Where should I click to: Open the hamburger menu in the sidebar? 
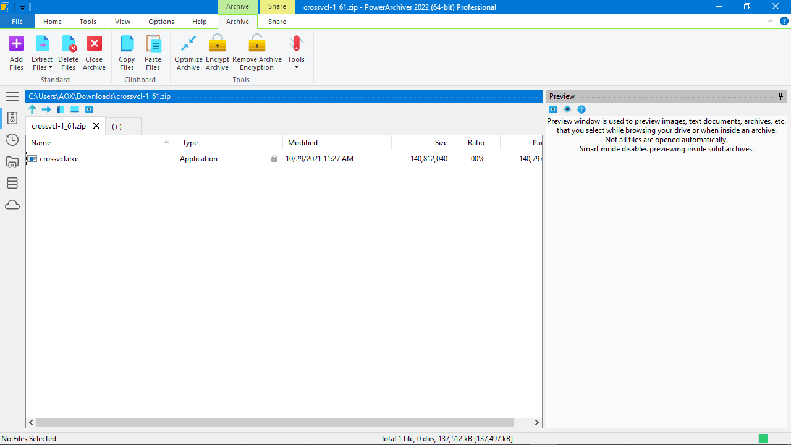click(x=12, y=96)
